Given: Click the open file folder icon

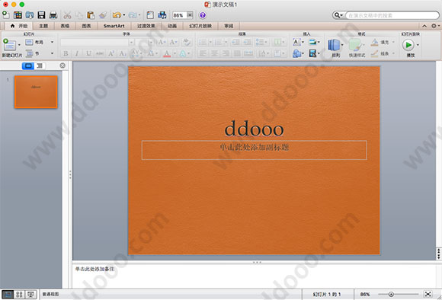Looking at the screenshot, I should click(30, 15).
